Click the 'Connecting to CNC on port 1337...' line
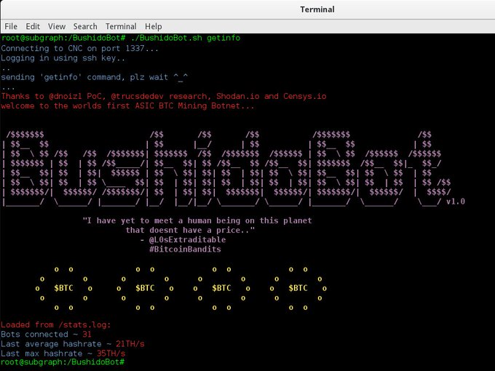 click(79, 48)
